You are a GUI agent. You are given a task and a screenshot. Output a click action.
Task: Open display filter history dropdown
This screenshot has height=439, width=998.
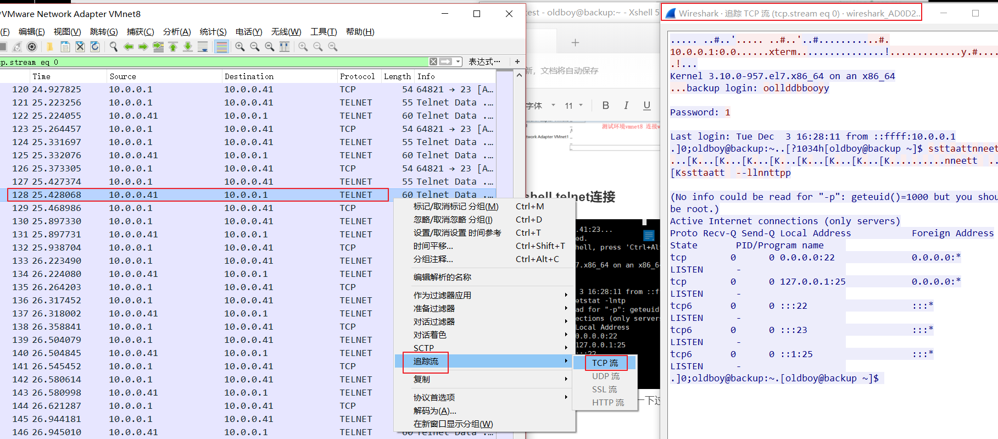(458, 62)
